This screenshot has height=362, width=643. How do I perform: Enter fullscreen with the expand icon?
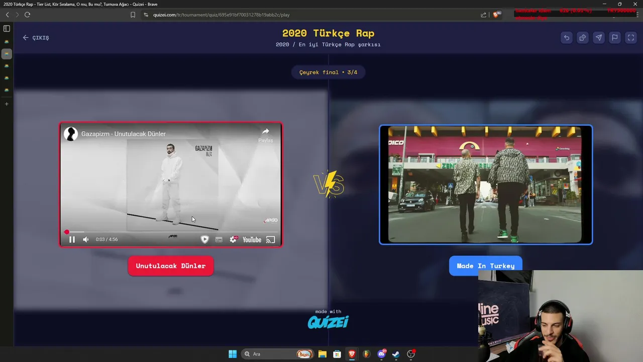coord(631,38)
